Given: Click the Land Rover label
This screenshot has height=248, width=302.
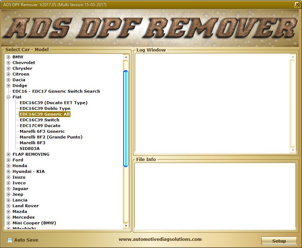Looking at the screenshot, I should tap(25, 206).
